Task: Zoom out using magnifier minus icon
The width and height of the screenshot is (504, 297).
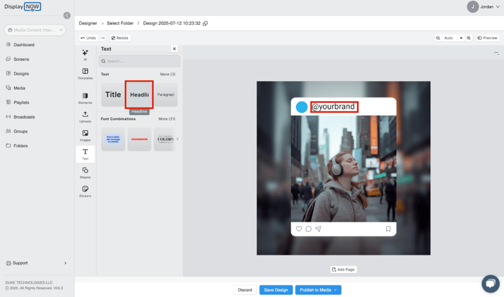Action: 438,38
